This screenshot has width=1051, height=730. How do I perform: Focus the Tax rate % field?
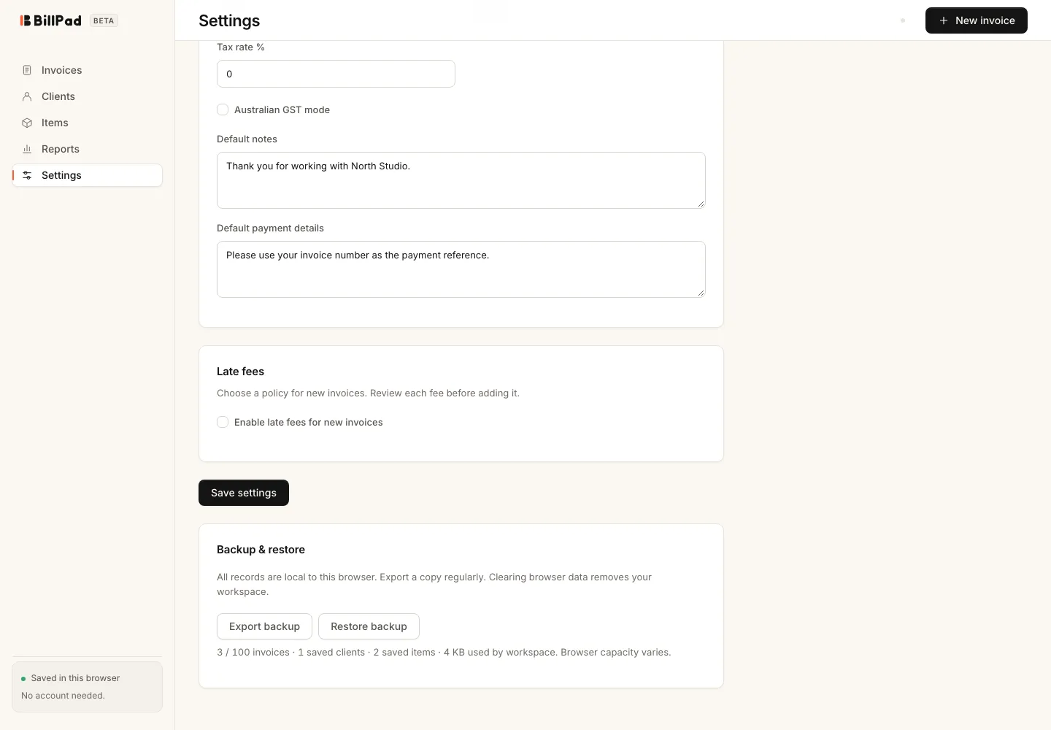click(x=336, y=74)
